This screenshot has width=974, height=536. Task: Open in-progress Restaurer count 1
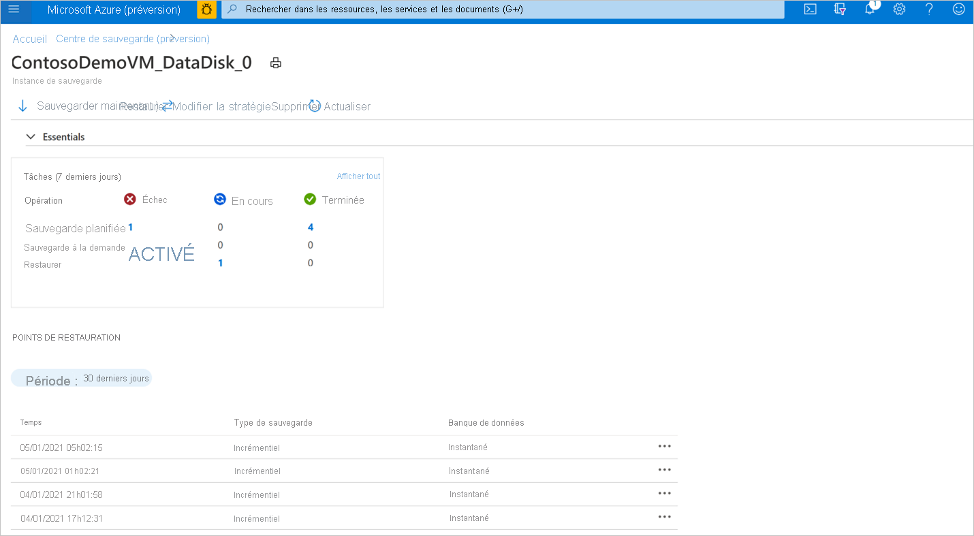pos(220,263)
